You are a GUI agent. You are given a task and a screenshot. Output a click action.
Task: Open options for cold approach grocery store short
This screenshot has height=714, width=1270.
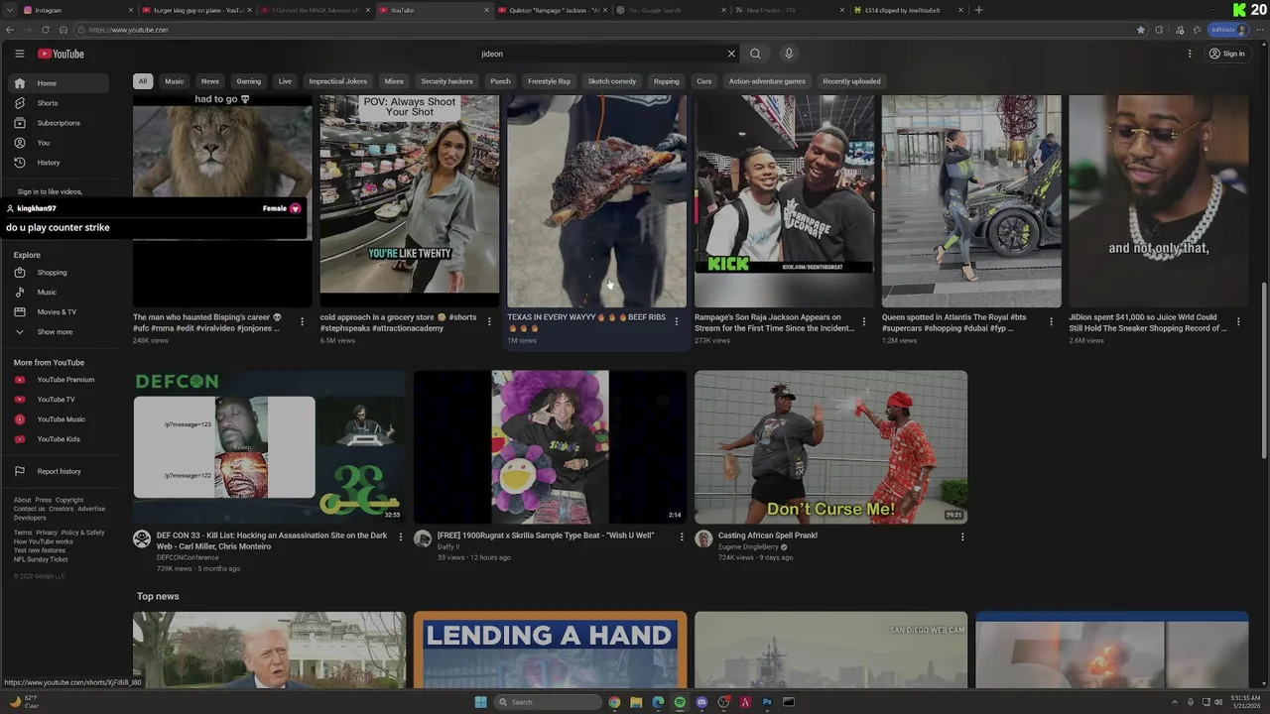489,321
